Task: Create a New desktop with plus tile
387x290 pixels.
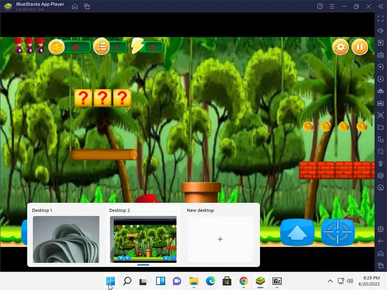Action: (x=220, y=239)
